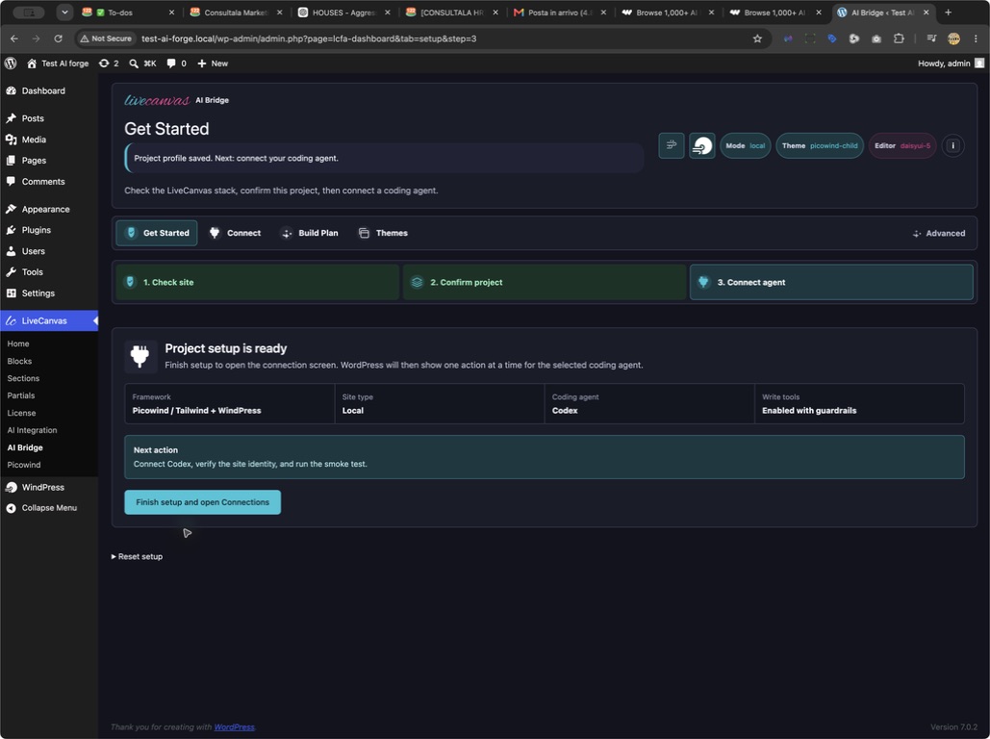The image size is (990, 739).
Task: Click the Editor daisyui-5 pill
Action: pos(902,145)
